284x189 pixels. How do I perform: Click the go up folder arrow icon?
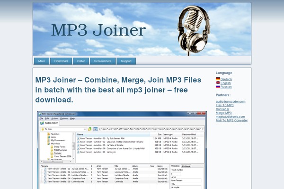point(90,129)
